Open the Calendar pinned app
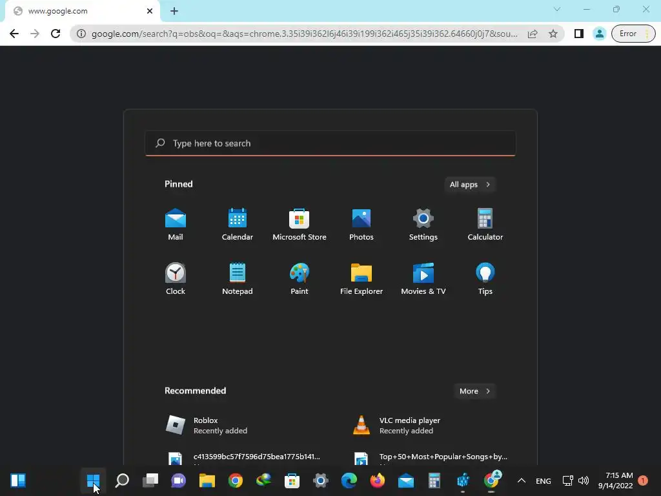 (238, 224)
